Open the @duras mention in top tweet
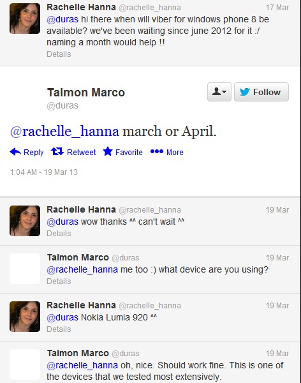This screenshot has height=383, width=301. (62, 19)
